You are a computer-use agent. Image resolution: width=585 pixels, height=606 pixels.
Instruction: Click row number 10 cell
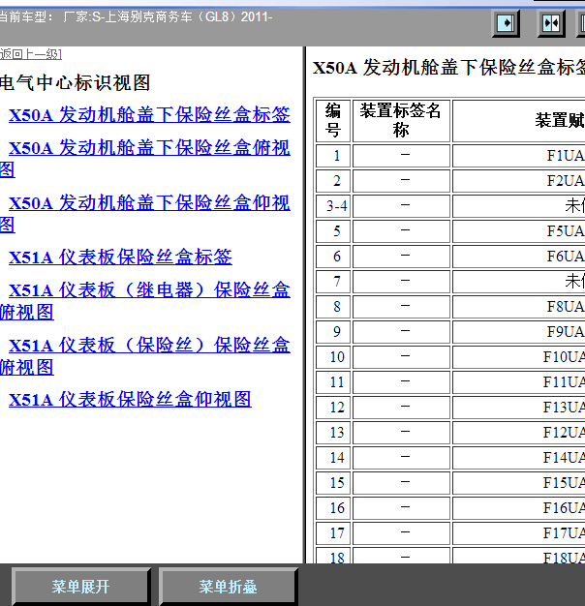coord(333,357)
